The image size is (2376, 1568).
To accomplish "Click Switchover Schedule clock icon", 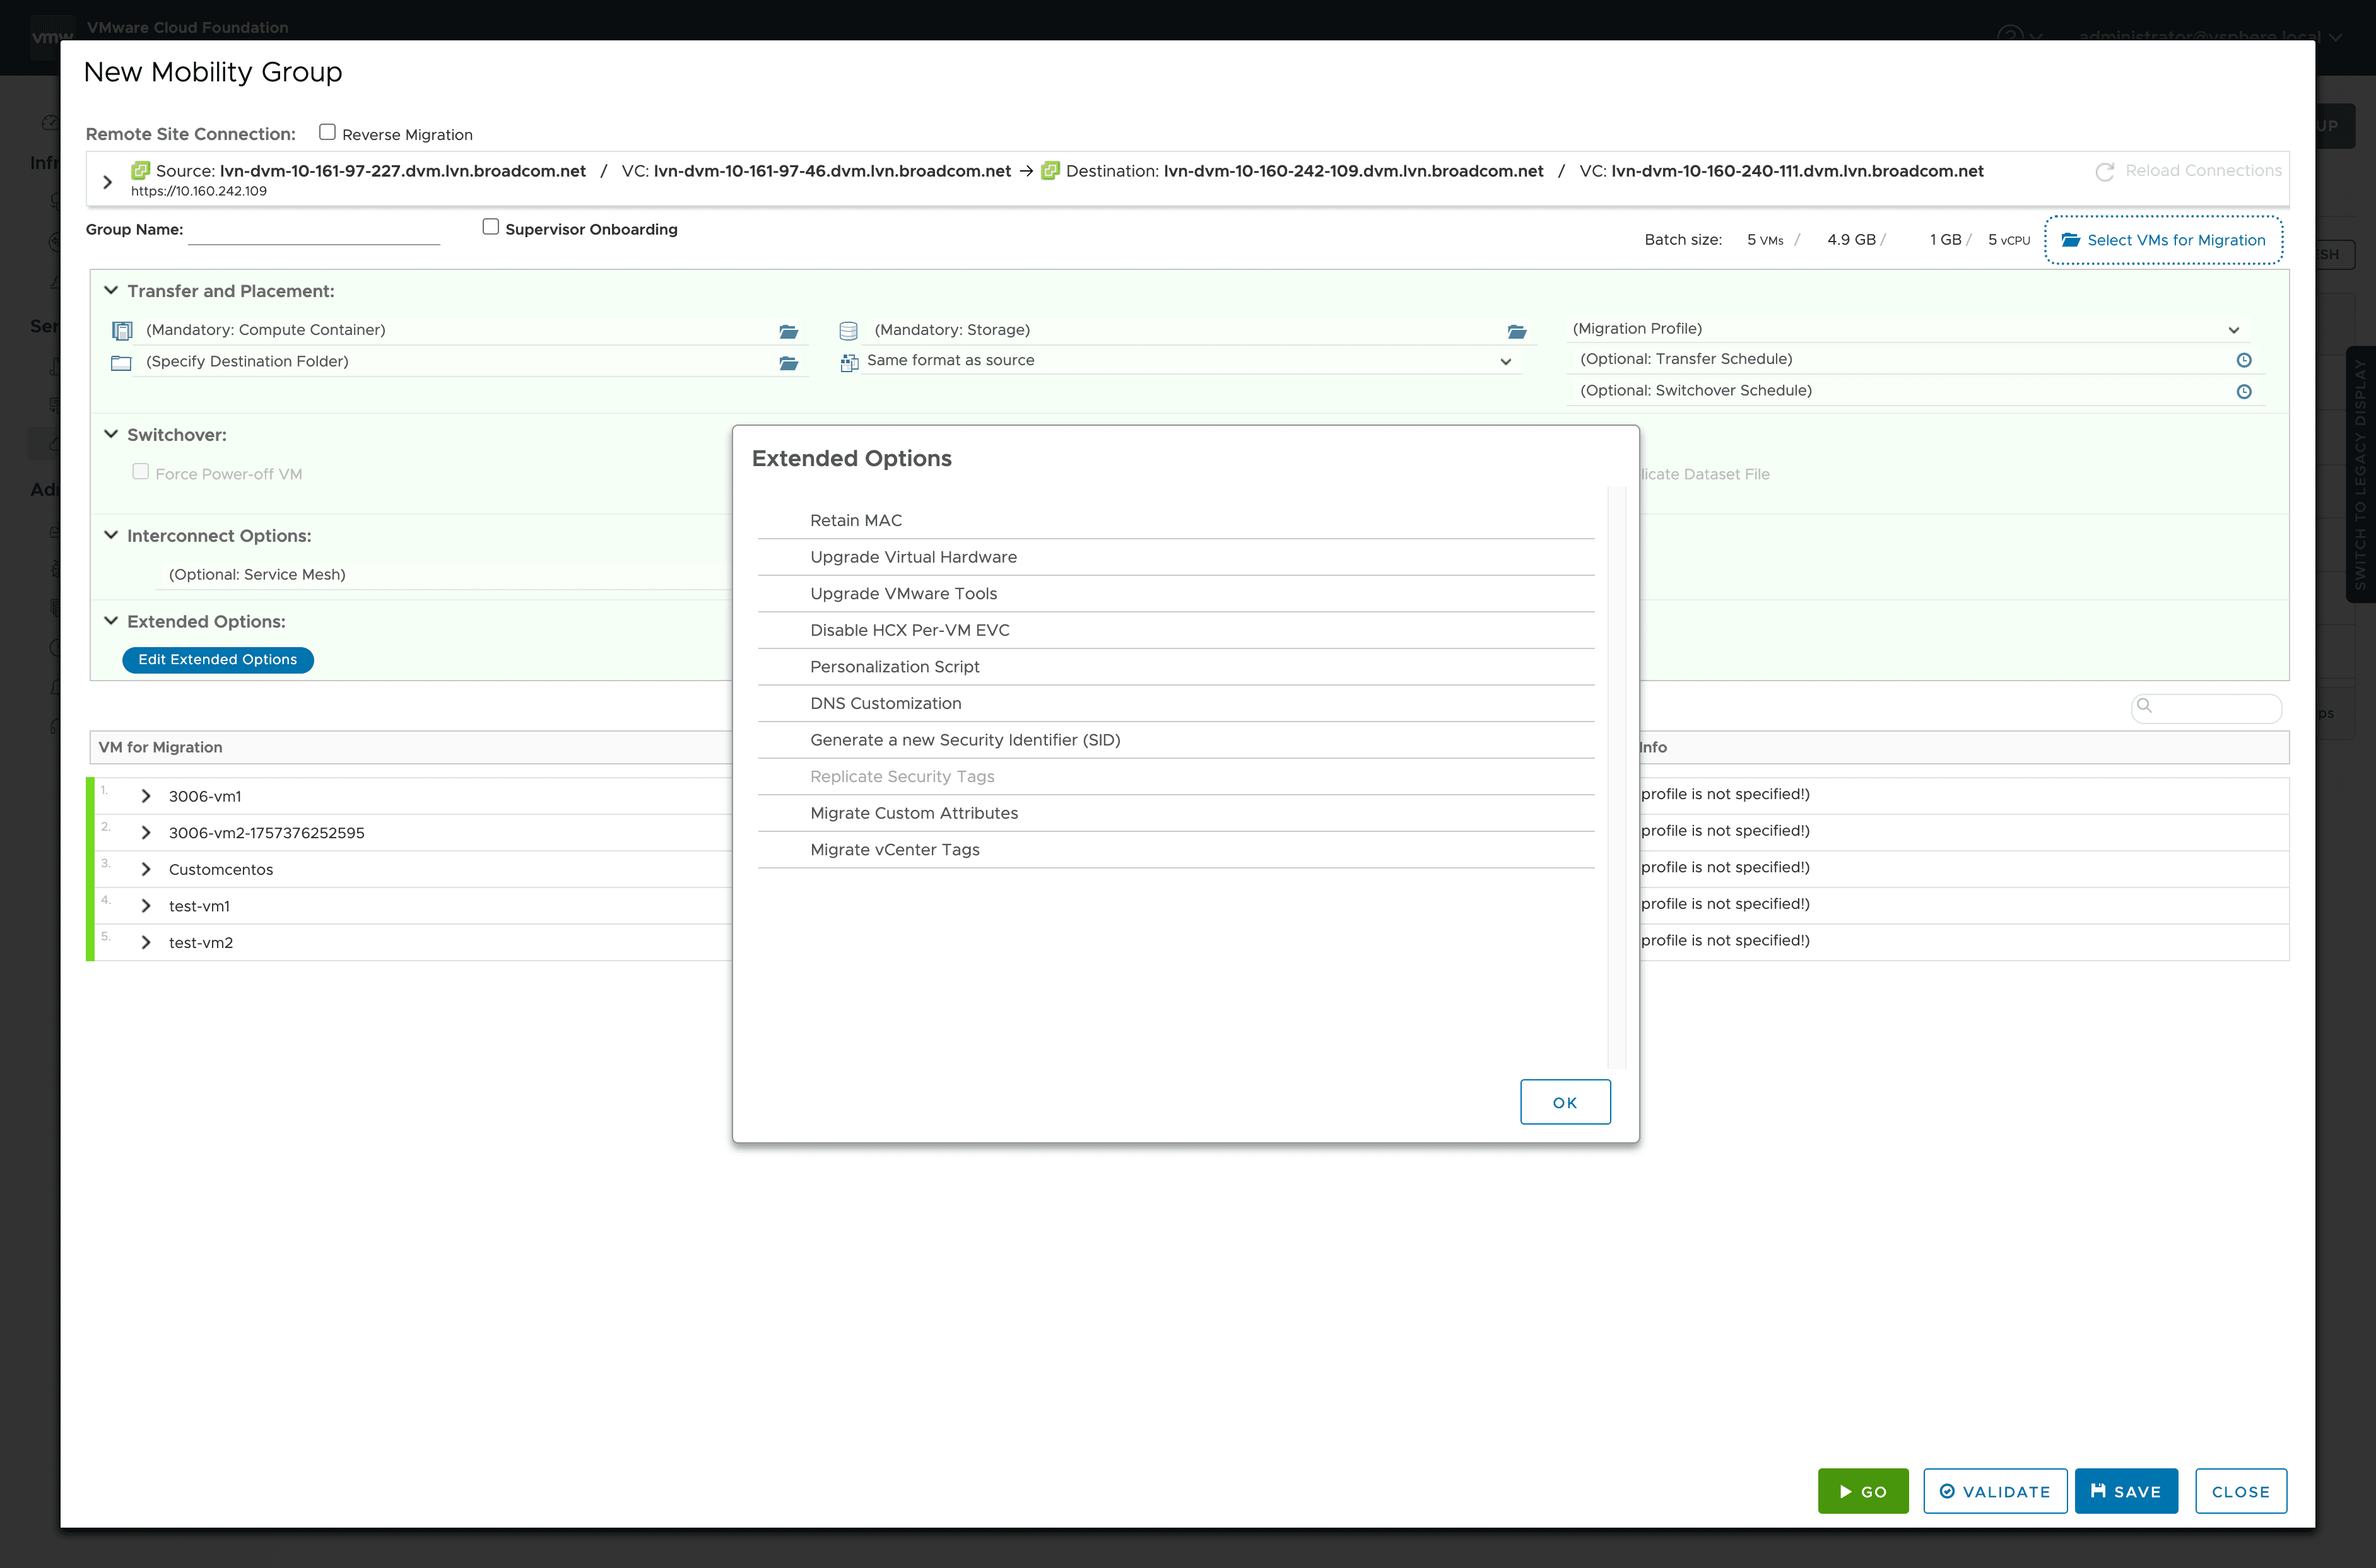I will (x=2243, y=392).
